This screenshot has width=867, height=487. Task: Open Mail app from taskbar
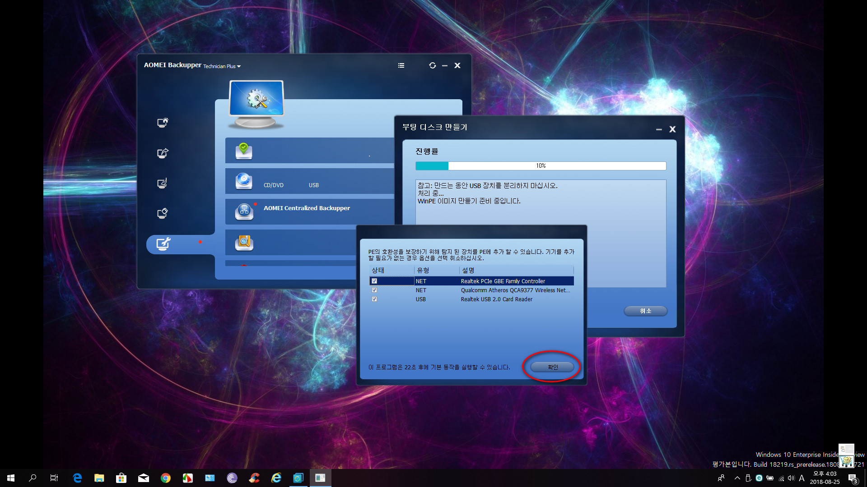click(144, 478)
